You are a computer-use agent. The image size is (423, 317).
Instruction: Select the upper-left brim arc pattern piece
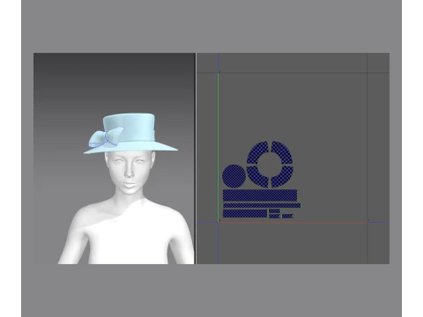256,151
